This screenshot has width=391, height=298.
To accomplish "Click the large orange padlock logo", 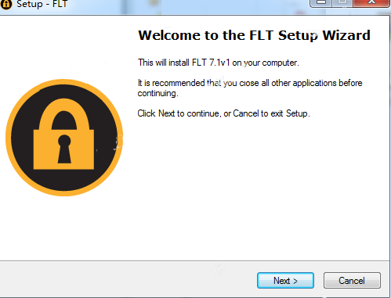I will (64, 138).
